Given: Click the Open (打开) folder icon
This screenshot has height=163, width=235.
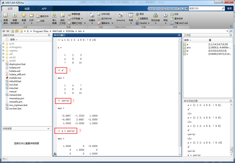Looking at the screenshot, I should pyautogui.click(x=31, y=15).
